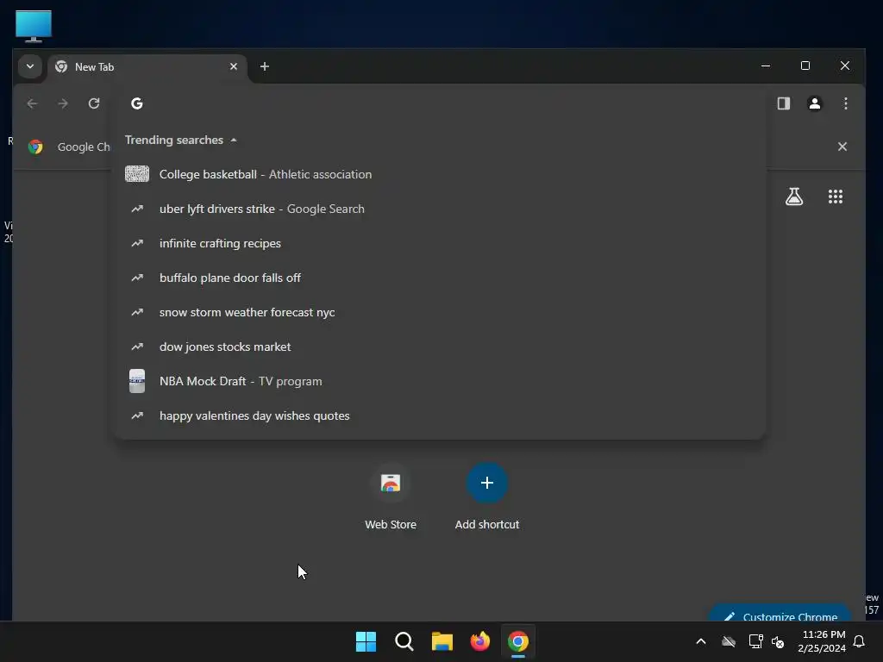
Task: Click the Google G icon in omnibox
Action: point(137,103)
